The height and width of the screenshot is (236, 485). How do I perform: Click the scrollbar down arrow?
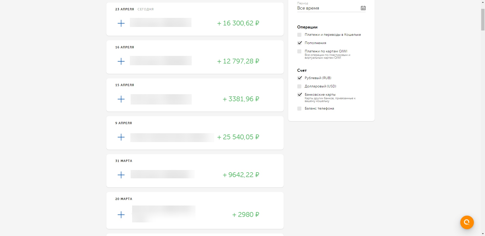pyautogui.click(x=483, y=234)
